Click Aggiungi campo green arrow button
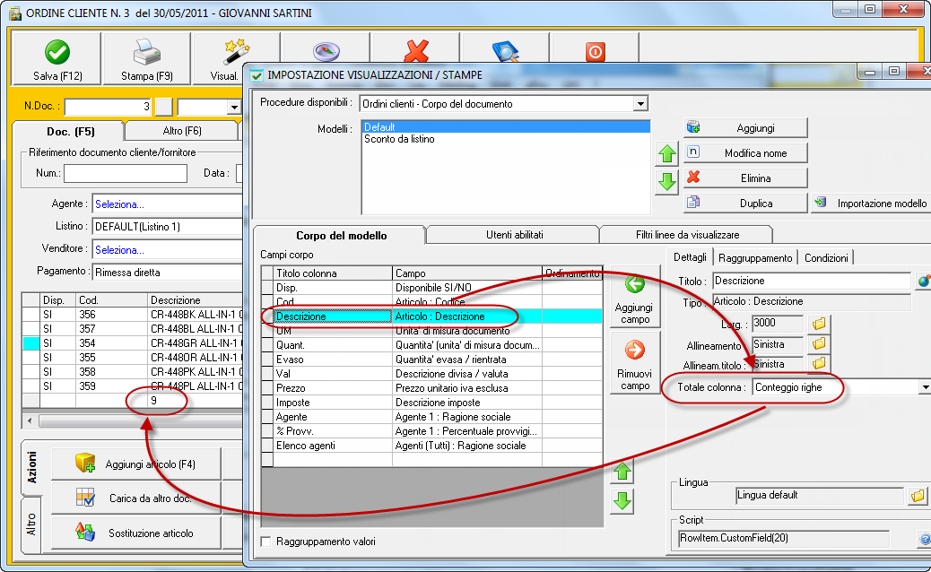931x572 pixels. pyautogui.click(x=635, y=297)
